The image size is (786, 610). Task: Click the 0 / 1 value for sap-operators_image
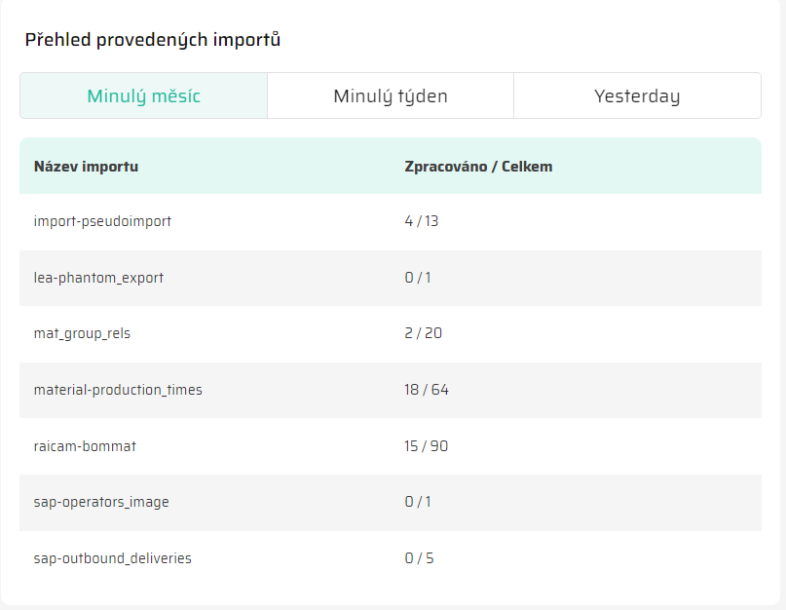coord(418,502)
